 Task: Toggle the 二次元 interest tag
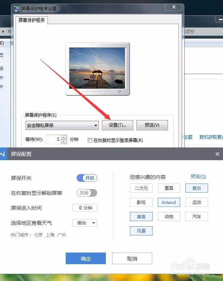[x=141, y=188]
